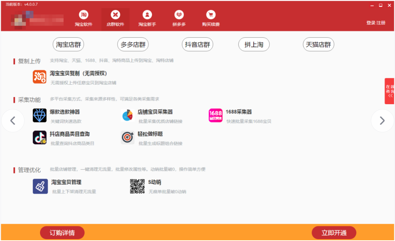The width and height of the screenshot is (395, 241).
Task: Switch to the 多多店群 category
Action: [133, 44]
